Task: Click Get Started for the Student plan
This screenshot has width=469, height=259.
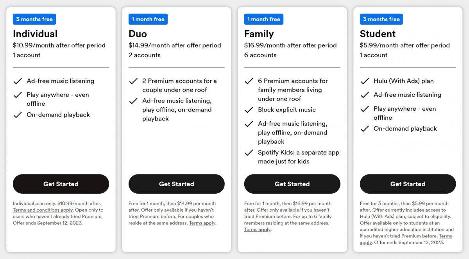Action: pos(408,184)
